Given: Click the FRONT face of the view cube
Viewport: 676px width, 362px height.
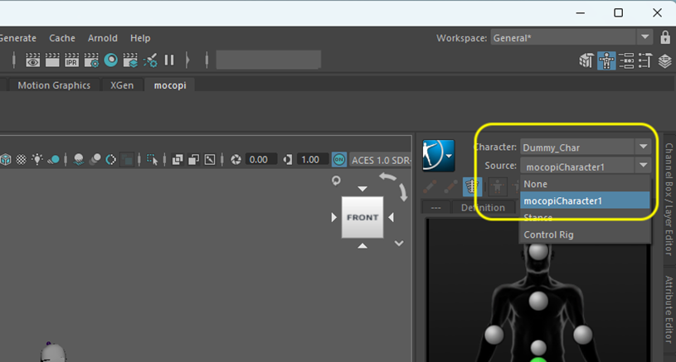Looking at the screenshot, I should point(362,218).
